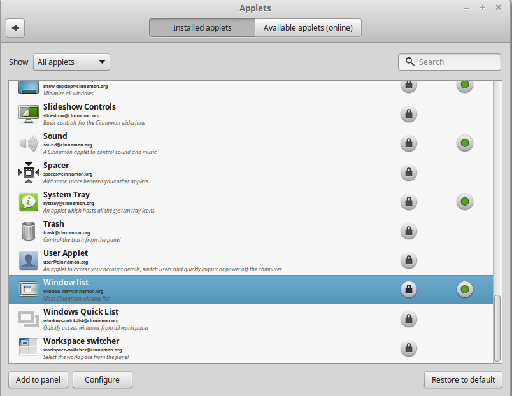
Task: Click the green active indicator for System Tray
Action: [x=465, y=202]
